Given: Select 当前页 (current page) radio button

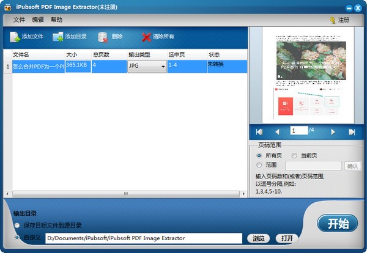Looking at the screenshot, I should click(x=294, y=155).
